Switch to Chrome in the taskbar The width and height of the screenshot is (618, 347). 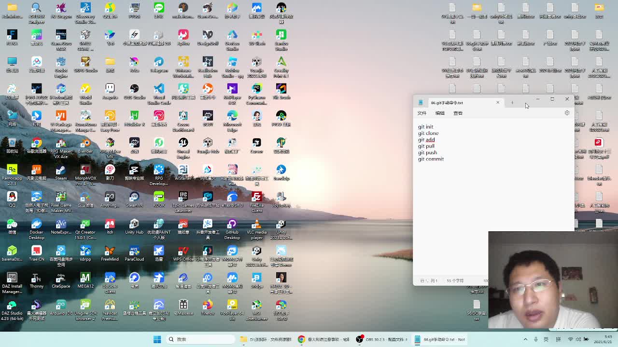[x=301, y=339]
